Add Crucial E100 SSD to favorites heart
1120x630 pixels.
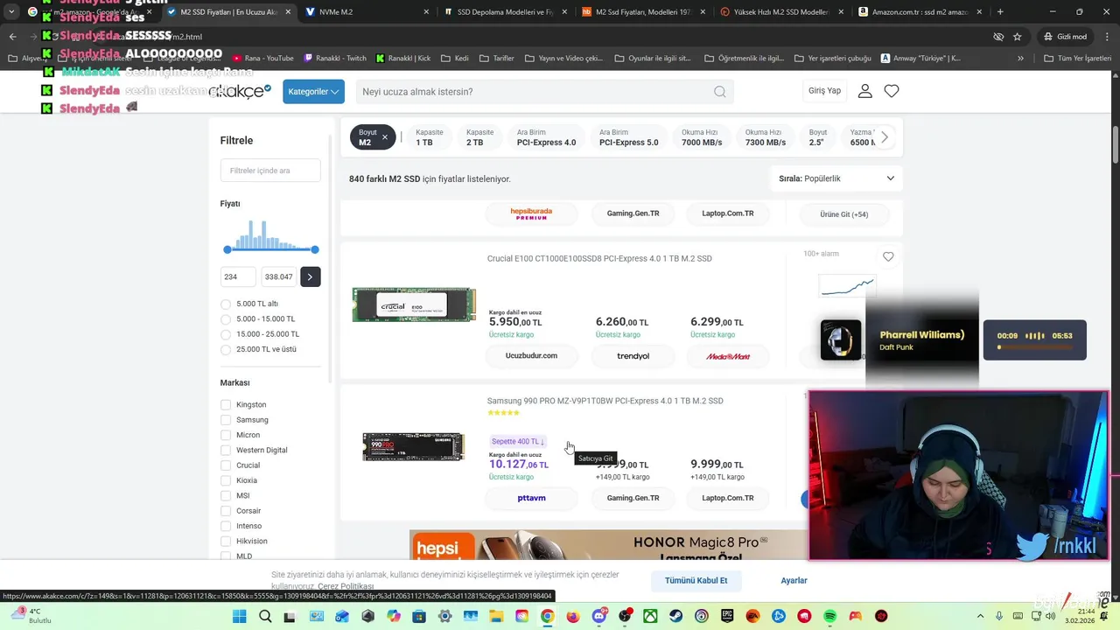coord(888,256)
